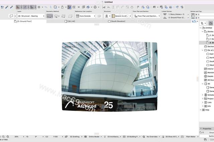Click the Sync changes icon
This screenshot has width=214, height=142.
pos(166,7)
